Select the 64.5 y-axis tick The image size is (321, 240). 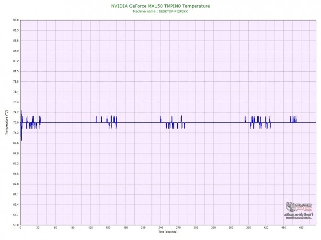[16, 174]
